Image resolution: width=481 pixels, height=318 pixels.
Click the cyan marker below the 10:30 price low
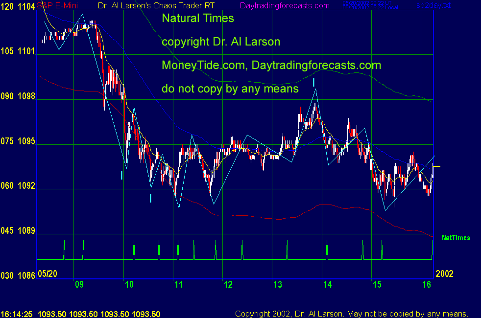click(150, 198)
